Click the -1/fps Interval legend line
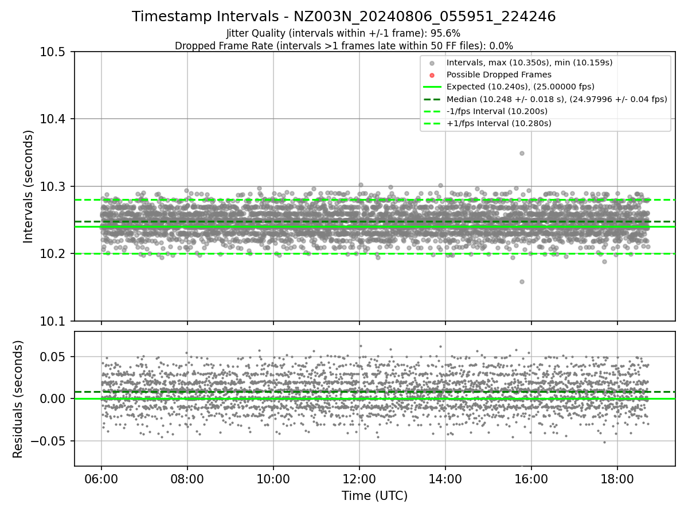Image resolution: width=688 pixels, height=516 pixels. (x=432, y=111)
